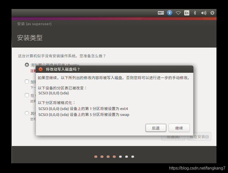The width and height of the screenshot is (228, 173).
Task: Open the system power gear menu
Action: 212,13
